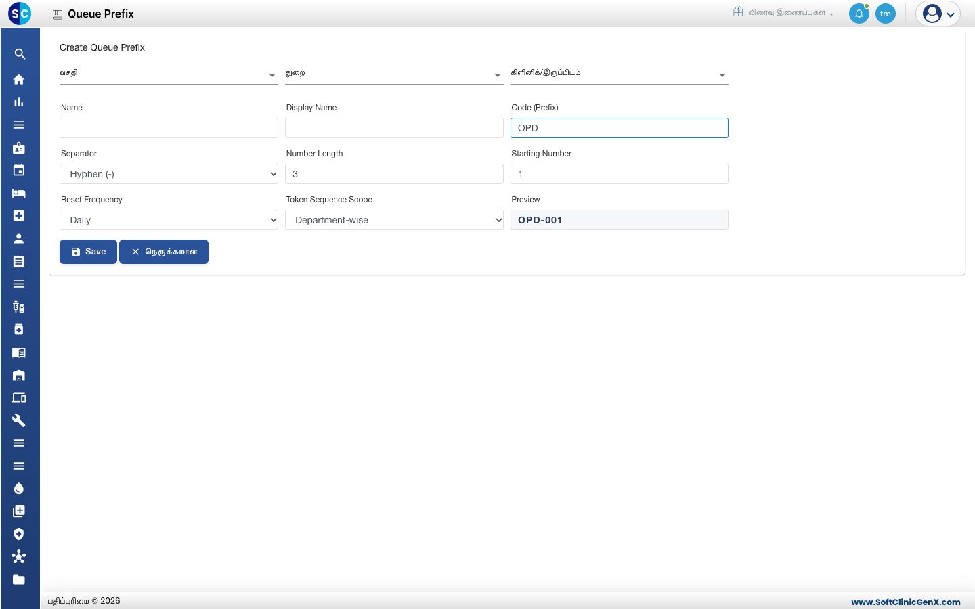This screenshot has width=975, height=609.
Task: Open the devices icon in sidebar
Action: (19, 397)
